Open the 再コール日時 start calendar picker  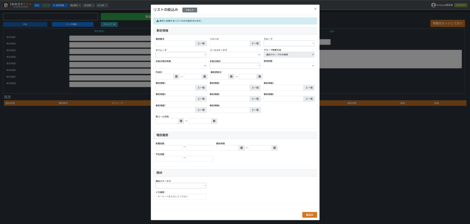[181, 121]
